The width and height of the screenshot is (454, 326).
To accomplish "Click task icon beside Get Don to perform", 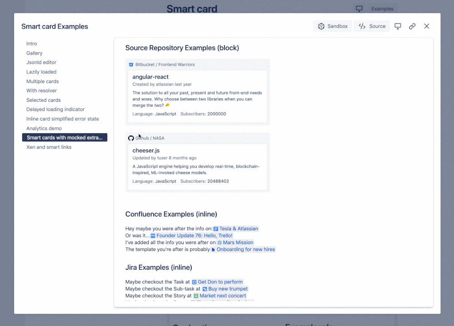I will (195, 282).
